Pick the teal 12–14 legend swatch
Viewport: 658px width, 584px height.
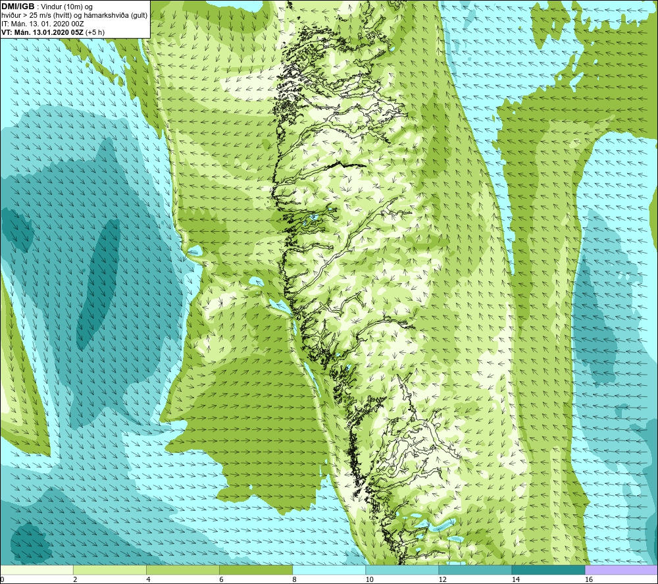pyautogui.click(x=475, y=570)
